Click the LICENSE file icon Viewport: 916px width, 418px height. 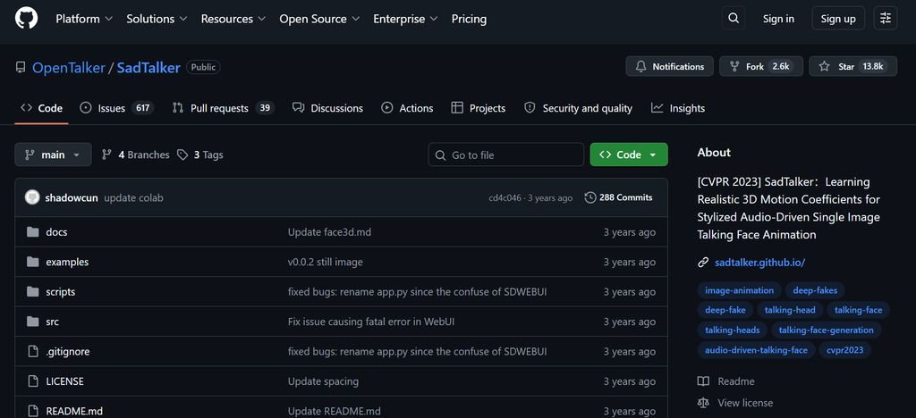tap(33, 381)
